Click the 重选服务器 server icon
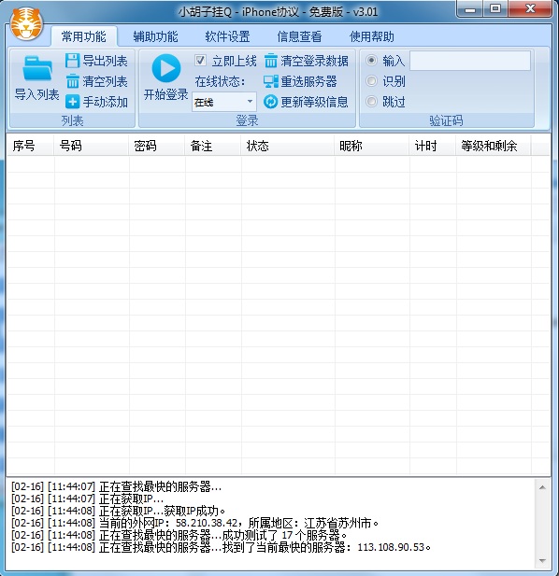 click(x=271, y=81)
